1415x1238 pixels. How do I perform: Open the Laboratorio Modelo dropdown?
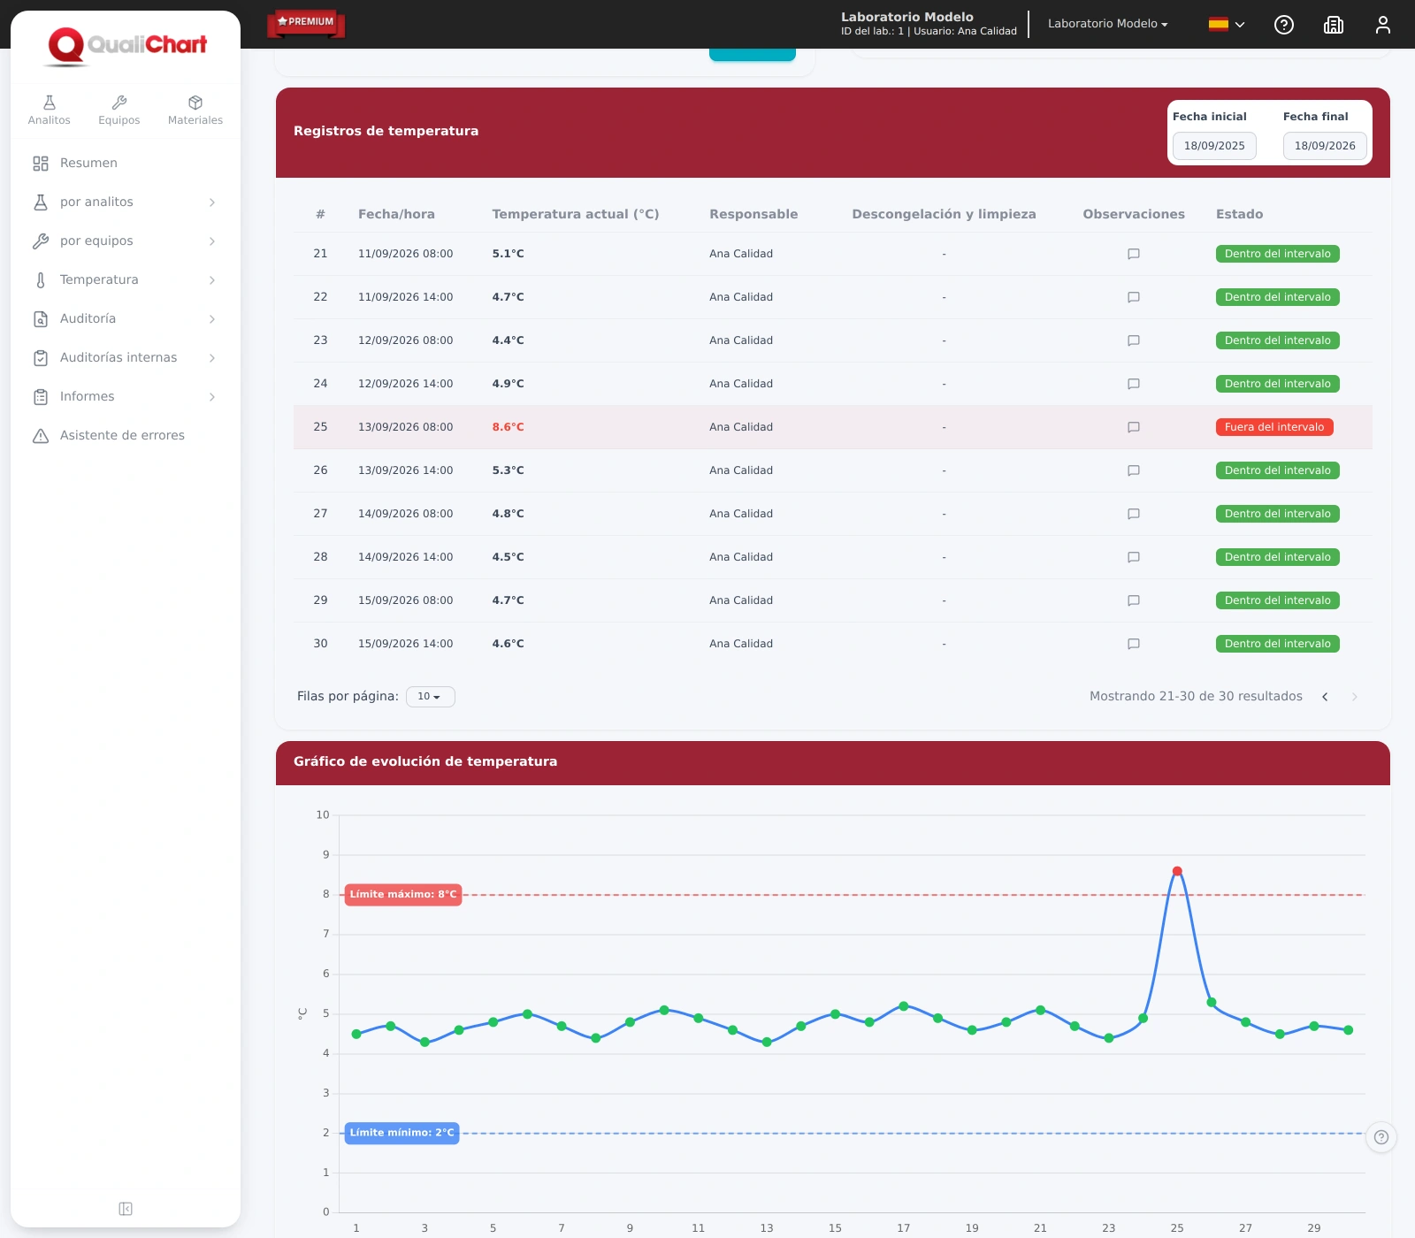(x=1108, y=24)
